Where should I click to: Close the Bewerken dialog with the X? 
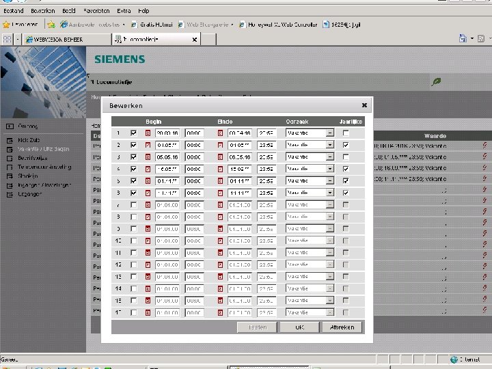pyautogui.click(x=364, y=105)
